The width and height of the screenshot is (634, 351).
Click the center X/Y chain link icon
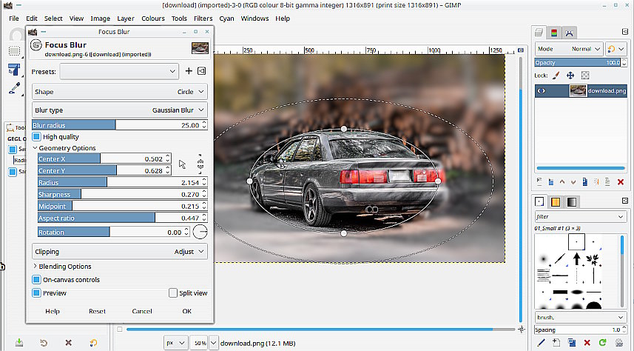(200, 164)
